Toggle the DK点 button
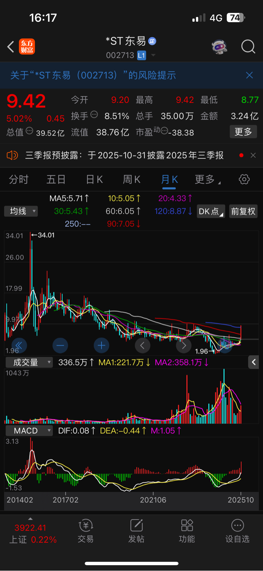 tap(211, 211)
